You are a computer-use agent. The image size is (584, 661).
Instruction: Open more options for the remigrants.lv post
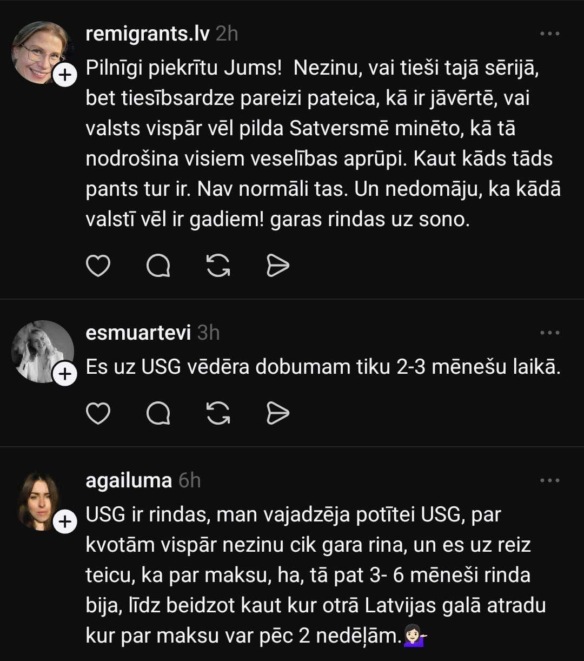tap(550, 34)
